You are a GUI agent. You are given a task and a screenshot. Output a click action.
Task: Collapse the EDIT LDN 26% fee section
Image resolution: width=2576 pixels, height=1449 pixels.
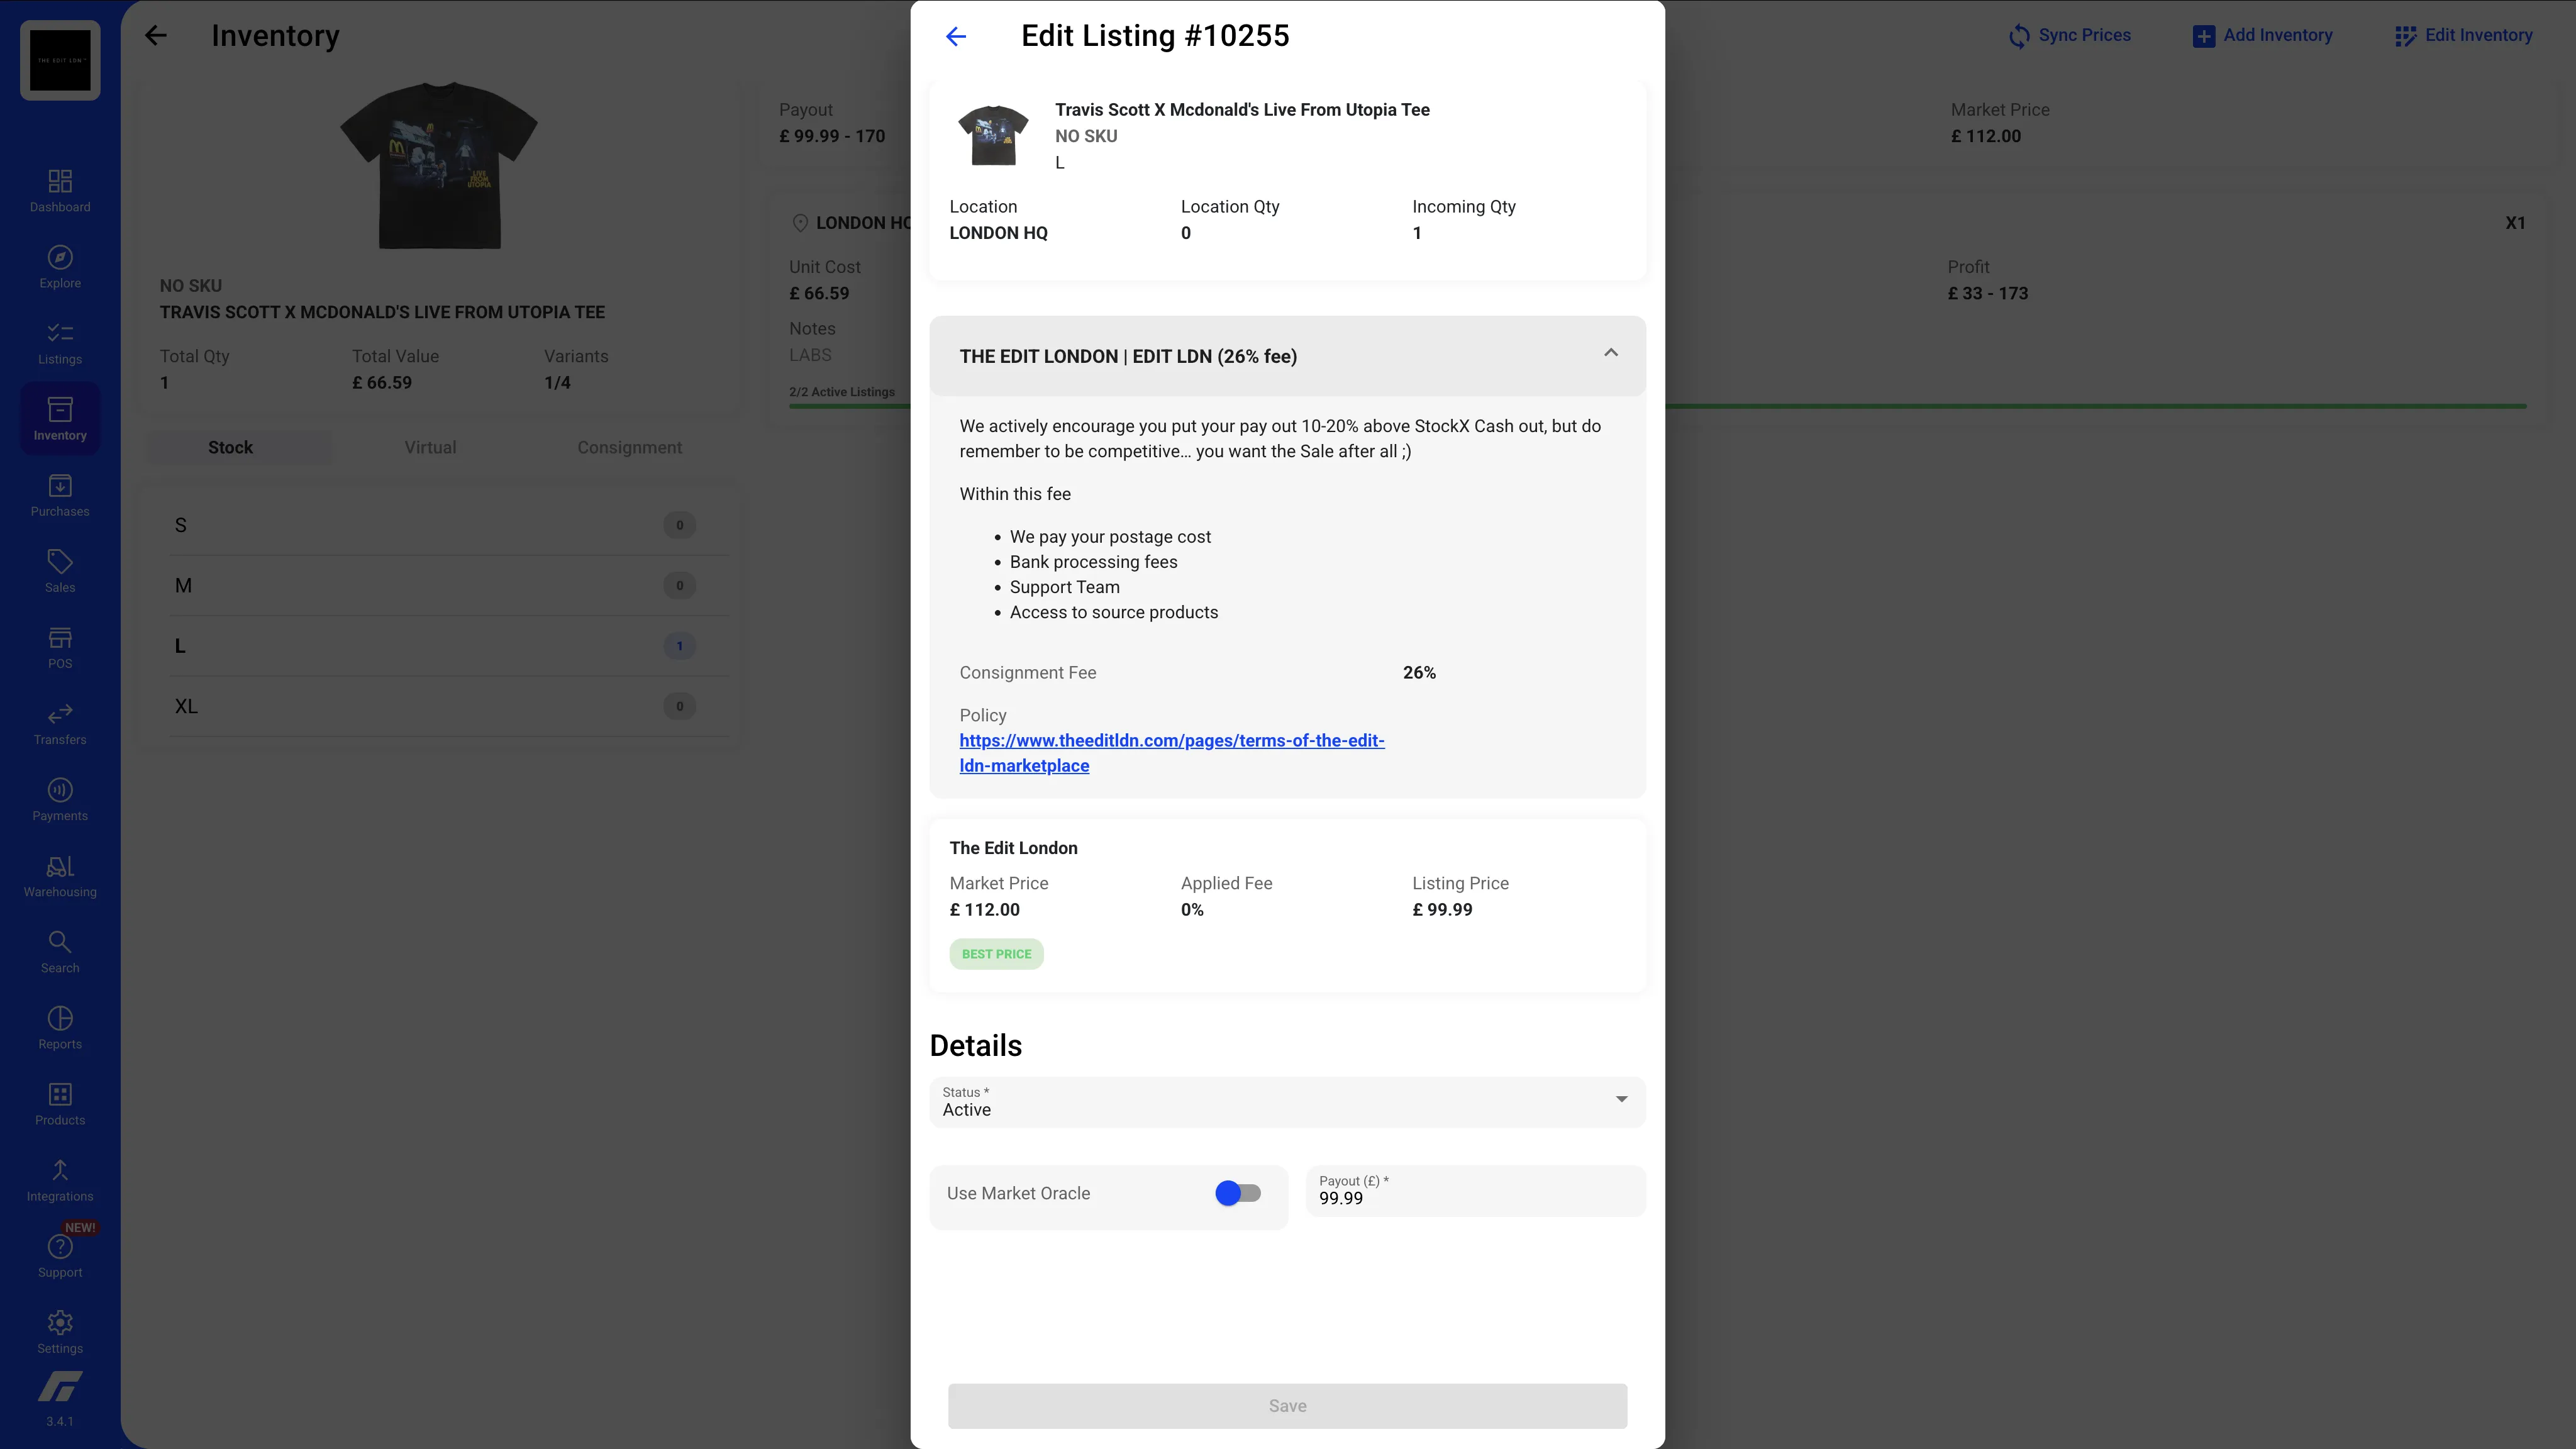1611,353
